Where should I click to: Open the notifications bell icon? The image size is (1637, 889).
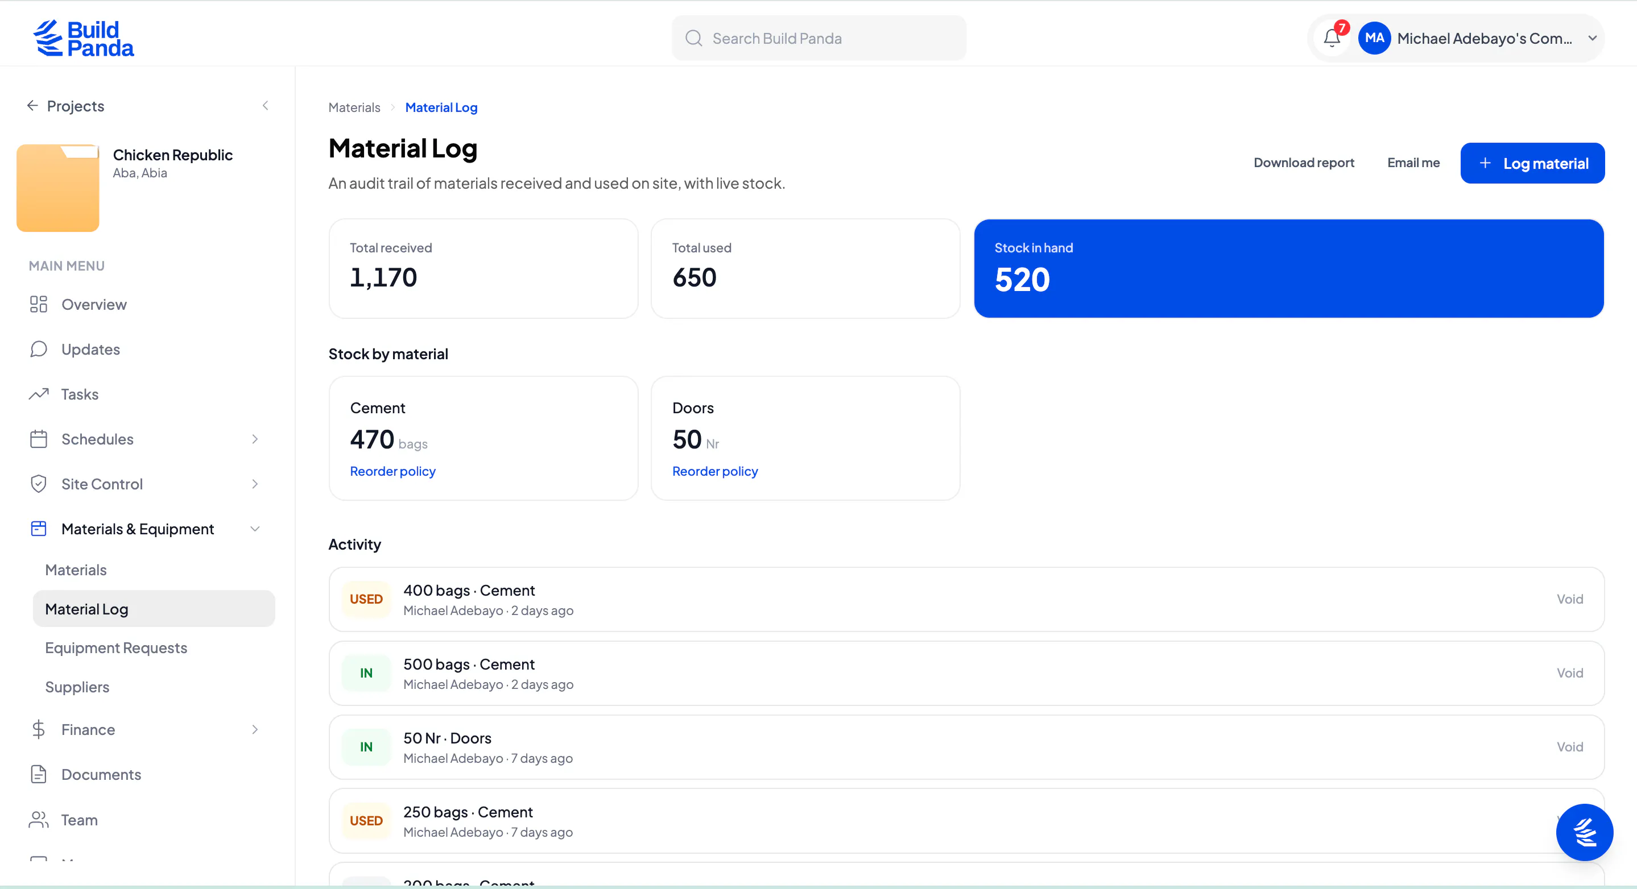[1332, 38]
